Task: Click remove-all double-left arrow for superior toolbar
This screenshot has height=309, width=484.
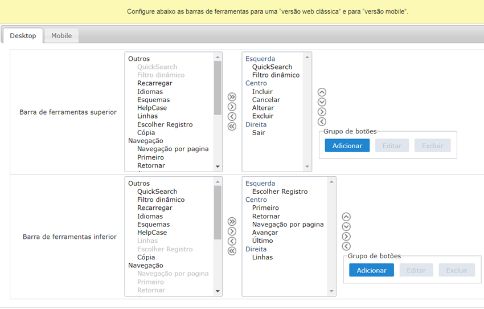Action: pos(232,127)
